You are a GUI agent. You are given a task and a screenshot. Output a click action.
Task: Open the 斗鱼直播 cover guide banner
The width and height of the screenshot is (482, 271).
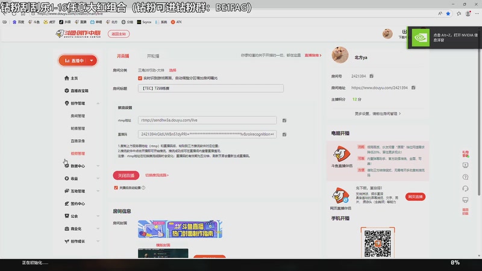point(180,229)
